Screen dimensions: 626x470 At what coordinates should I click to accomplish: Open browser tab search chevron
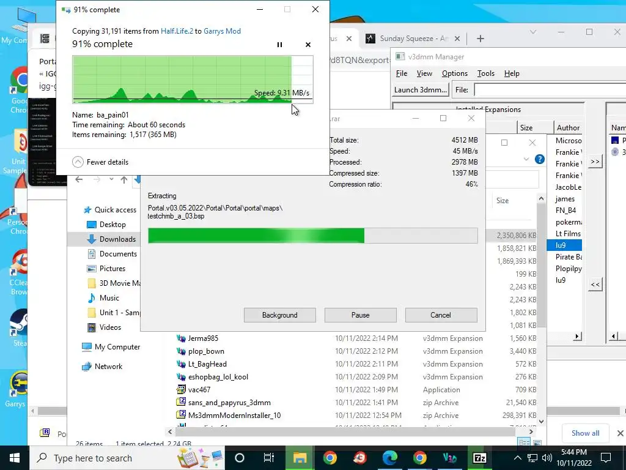(532, 32)
